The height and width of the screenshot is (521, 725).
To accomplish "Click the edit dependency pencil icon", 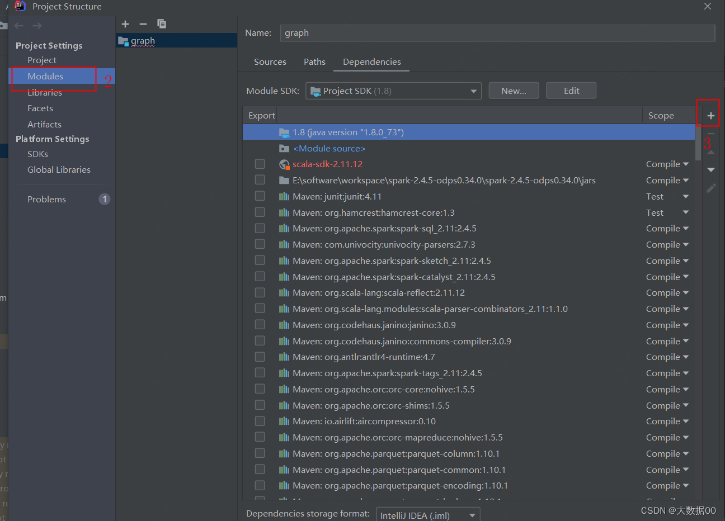I will coord(711,188).
